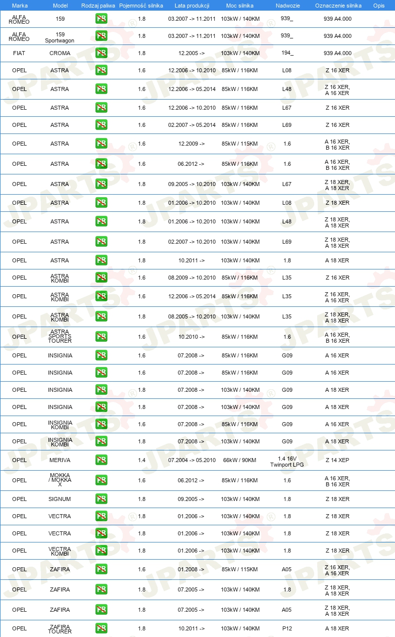Viewport: 395px width, 637px height.
Task: Click the fuel icon for Zafira 1.6 row
Action: point(102,569)
